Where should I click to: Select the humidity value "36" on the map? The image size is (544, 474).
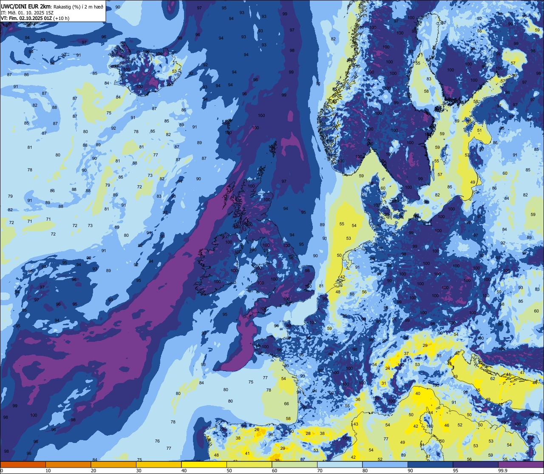pyautogui.click(x=358, y=400)
